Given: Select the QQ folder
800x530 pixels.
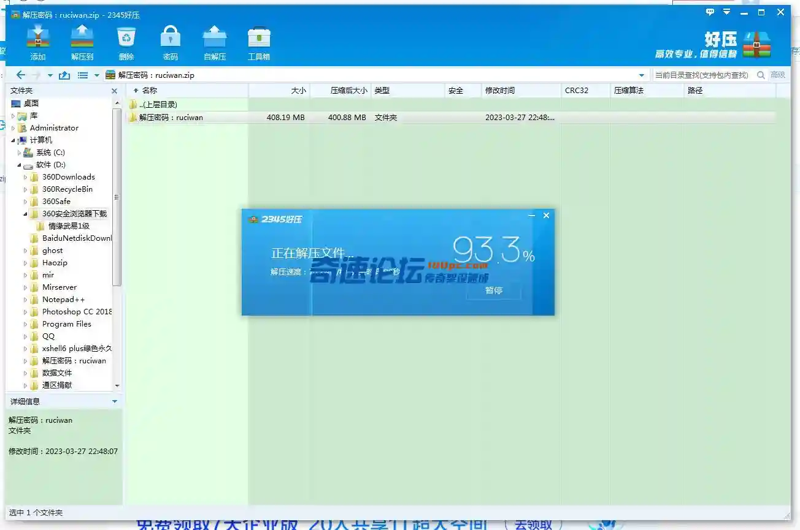Looking at the screenshot, I should point(48,336).
